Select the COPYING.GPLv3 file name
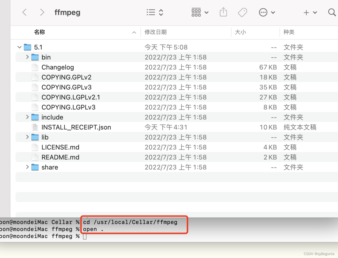 tap(66, 87)
